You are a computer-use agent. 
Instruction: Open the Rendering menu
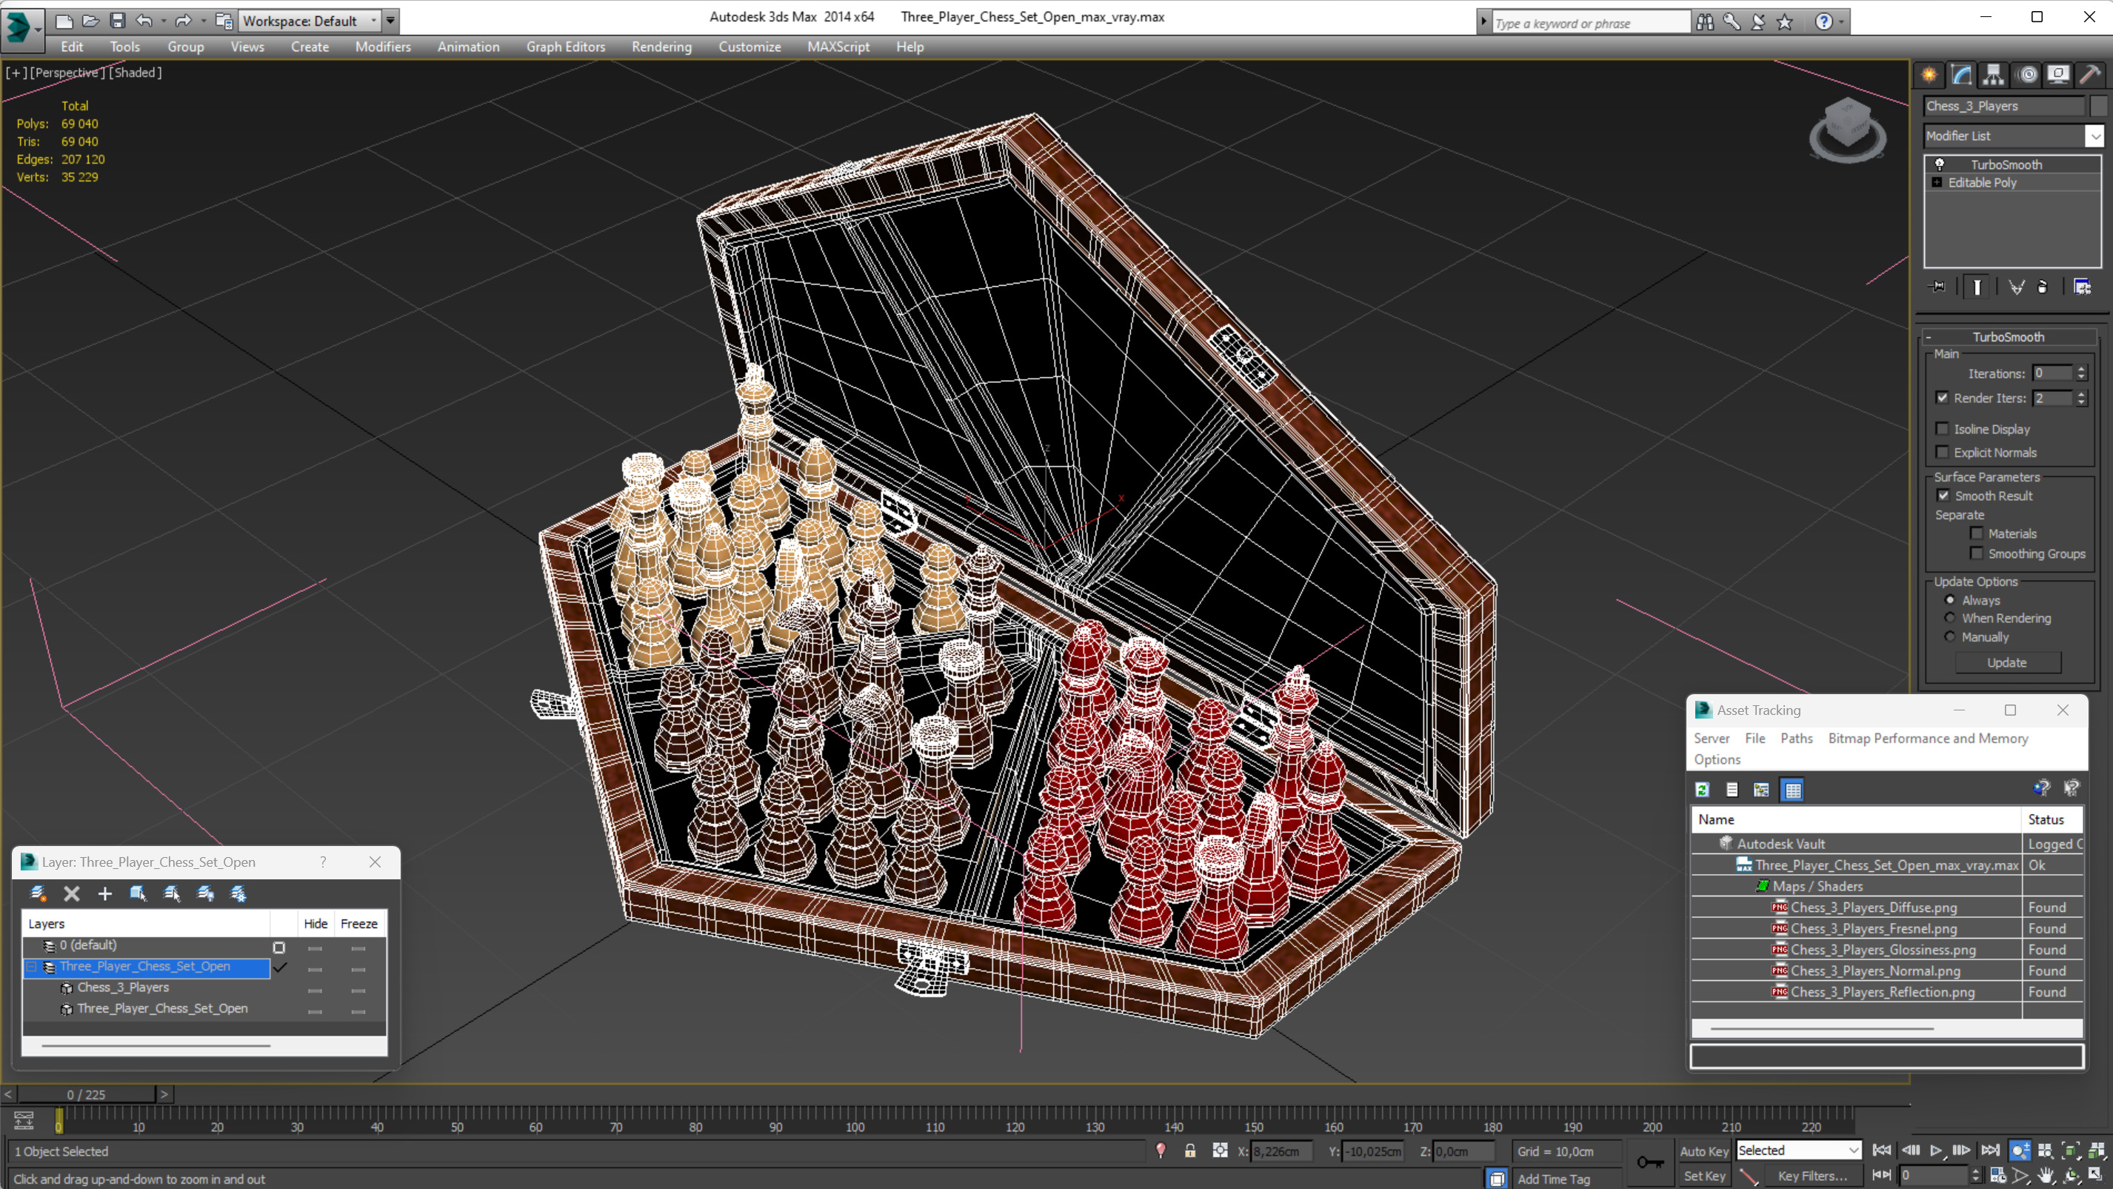pyautogui.click(x=661, y=47)
